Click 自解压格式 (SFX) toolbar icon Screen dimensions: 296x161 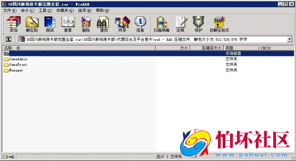[x=219, y=24]
